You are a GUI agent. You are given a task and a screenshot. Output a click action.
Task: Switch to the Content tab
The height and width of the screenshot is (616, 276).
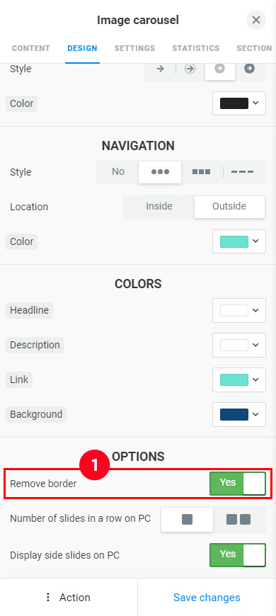[31, 48]
